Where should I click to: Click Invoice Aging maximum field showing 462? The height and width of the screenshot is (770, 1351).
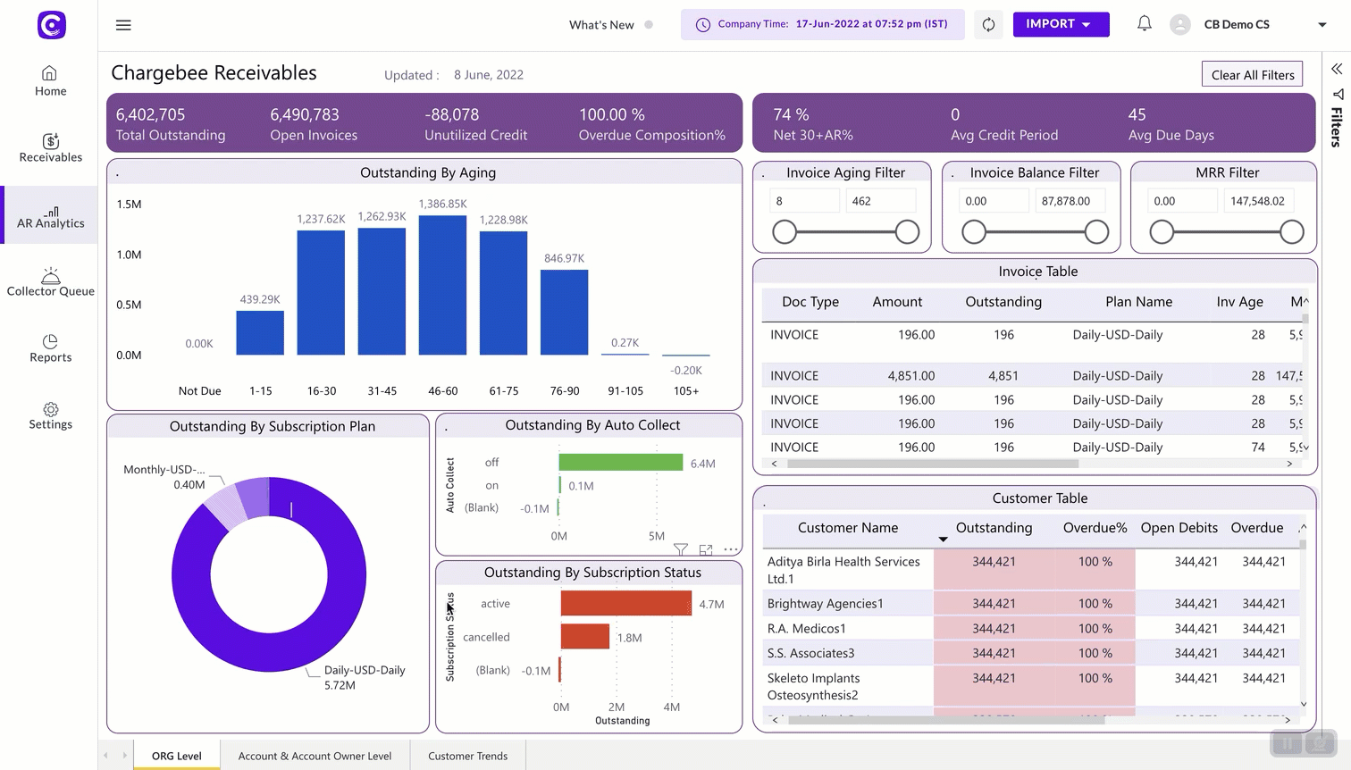pyautogui.click(x=881, y=201)
